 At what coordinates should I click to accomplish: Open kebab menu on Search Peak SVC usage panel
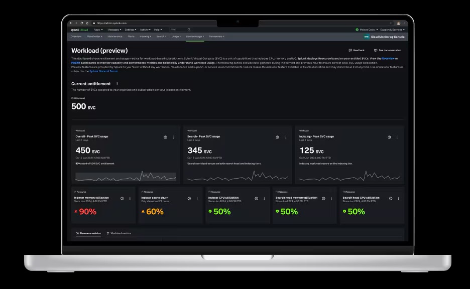pyautogui.click(x=285, y=138)
